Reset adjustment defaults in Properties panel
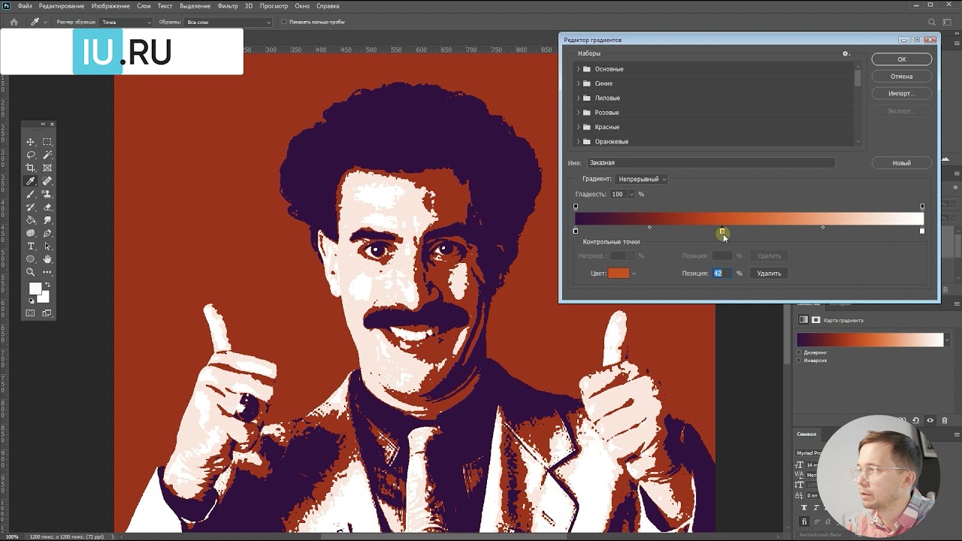This screenshot has height=541, width=962. [915, 420]
